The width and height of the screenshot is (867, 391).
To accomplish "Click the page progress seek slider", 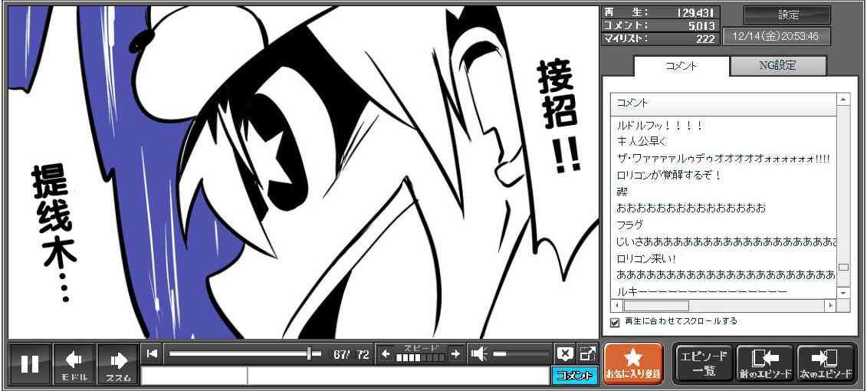I will [x=238, y=353].
